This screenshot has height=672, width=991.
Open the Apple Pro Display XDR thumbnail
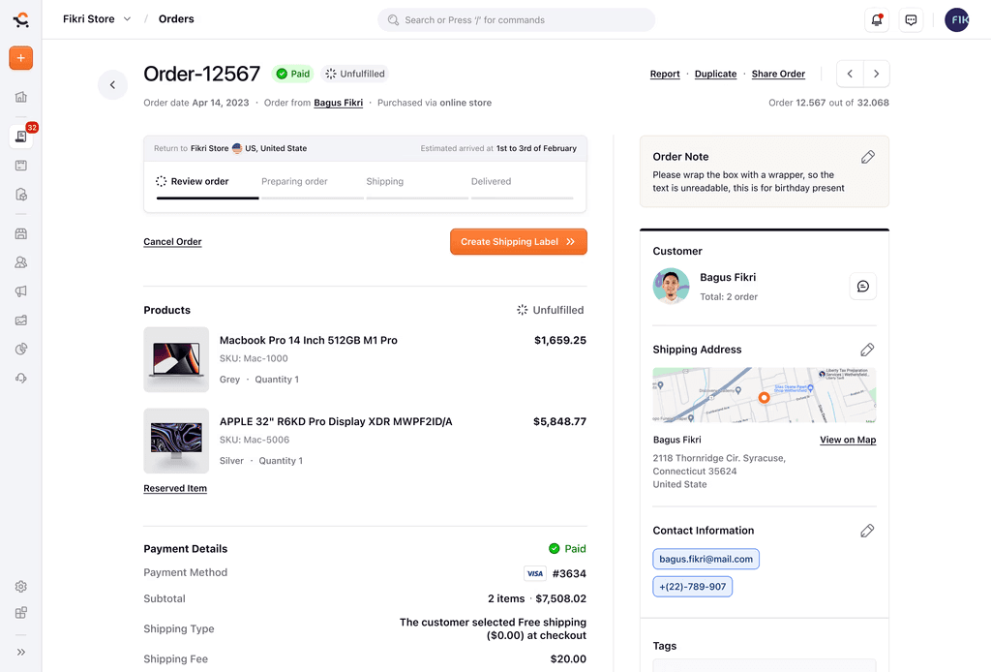pyautogui.click(x=176, y=441)
